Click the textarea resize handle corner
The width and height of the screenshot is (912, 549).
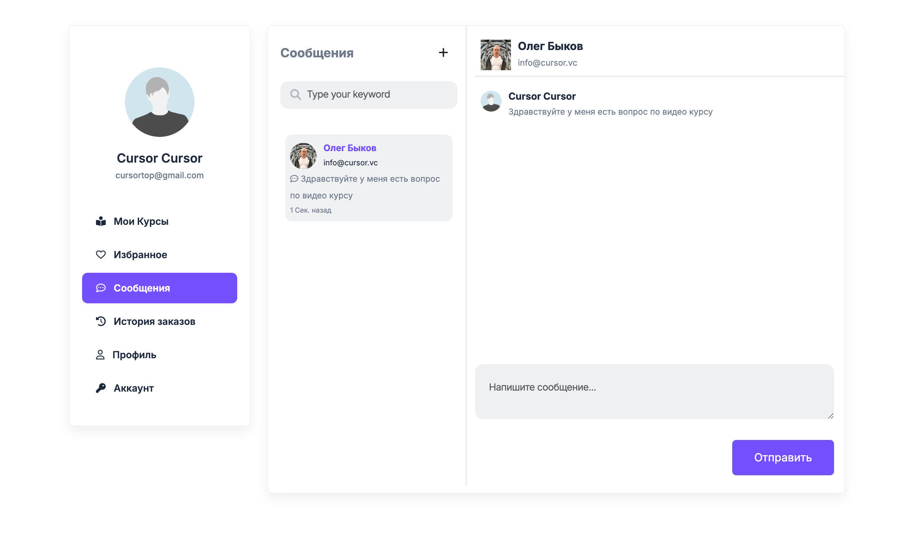tap(830, 416)
